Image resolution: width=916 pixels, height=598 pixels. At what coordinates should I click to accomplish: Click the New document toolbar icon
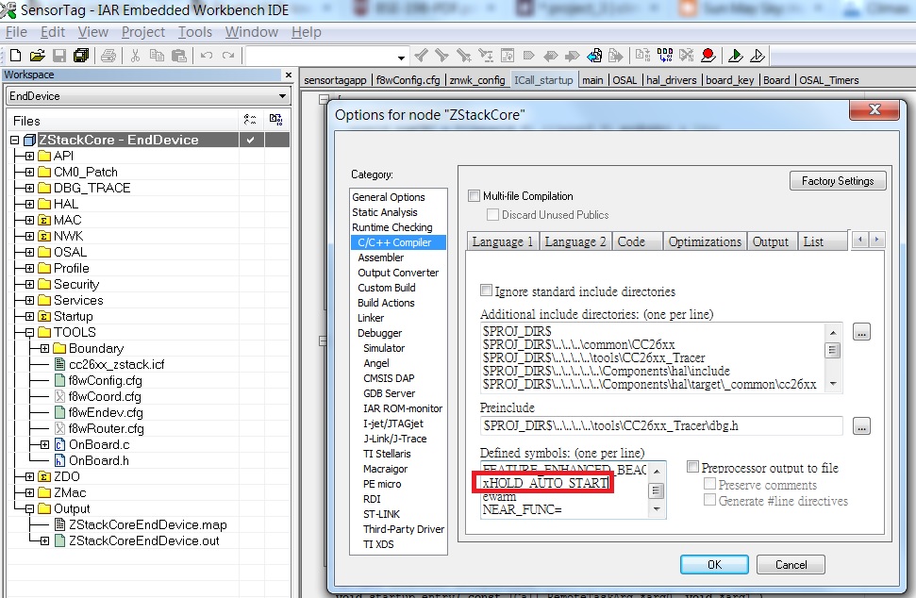tap(16, 56)
